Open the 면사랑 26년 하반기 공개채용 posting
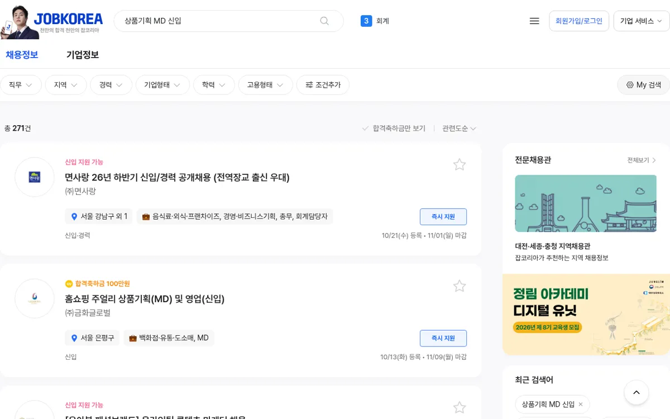This screenshot has width=670, height=419. (x=177, y=178)
